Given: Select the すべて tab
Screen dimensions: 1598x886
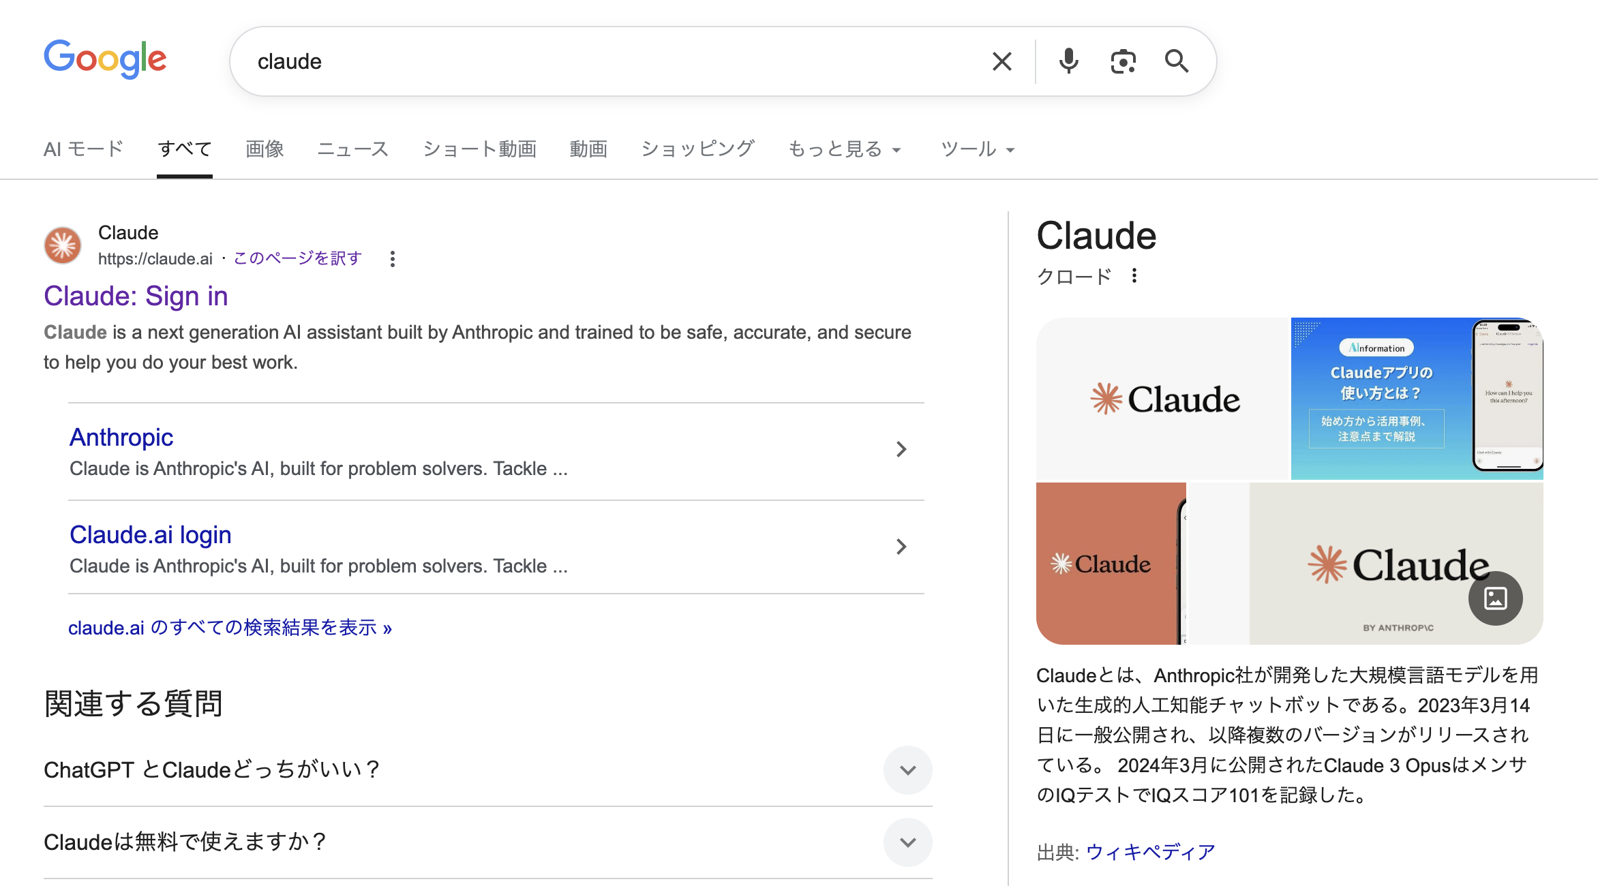Looking at the screenshot, I should 185,149.
